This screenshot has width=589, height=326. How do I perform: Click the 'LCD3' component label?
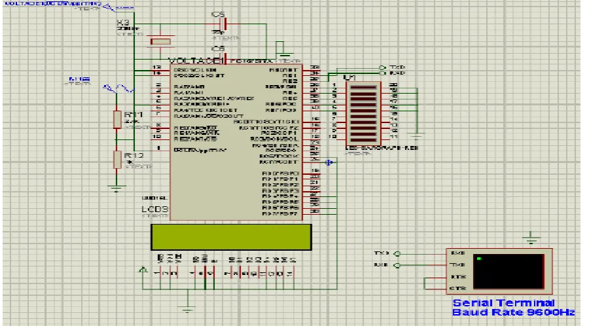pyautogui.click(x=155, y=209)
